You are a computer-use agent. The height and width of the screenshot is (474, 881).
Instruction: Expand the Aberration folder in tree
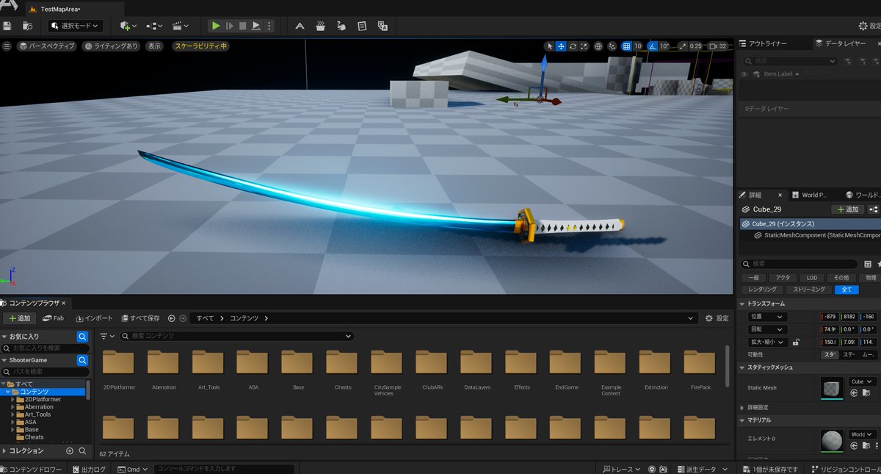(12, 406)
